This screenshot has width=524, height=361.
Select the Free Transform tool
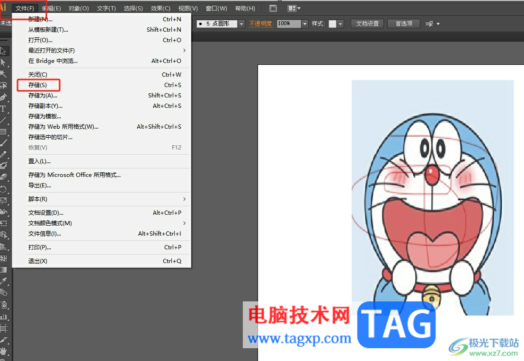[4, 223]
